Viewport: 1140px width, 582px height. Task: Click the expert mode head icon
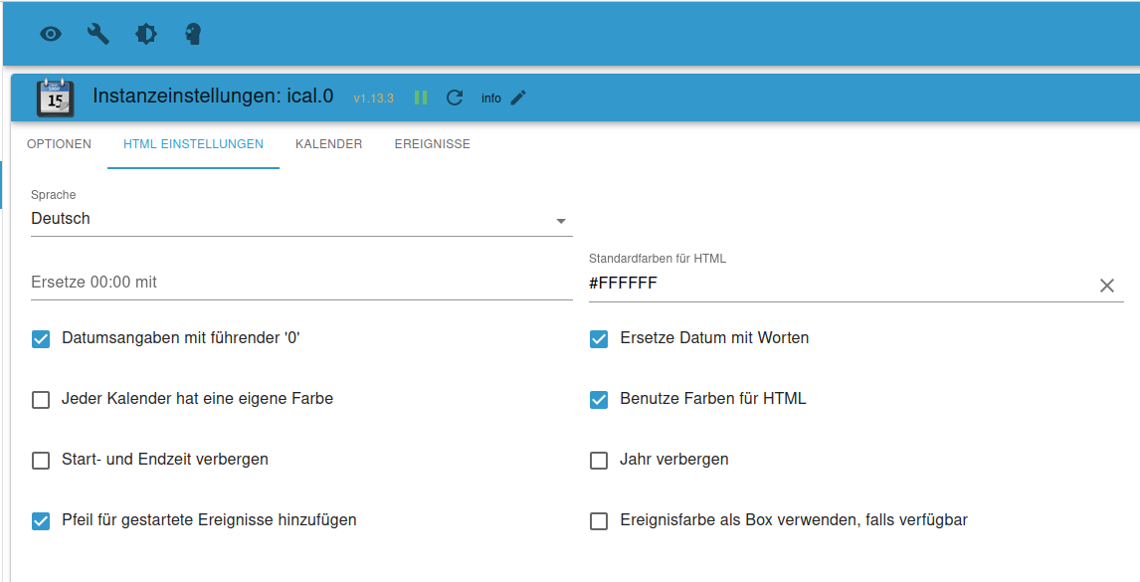[x=194, y=34]
